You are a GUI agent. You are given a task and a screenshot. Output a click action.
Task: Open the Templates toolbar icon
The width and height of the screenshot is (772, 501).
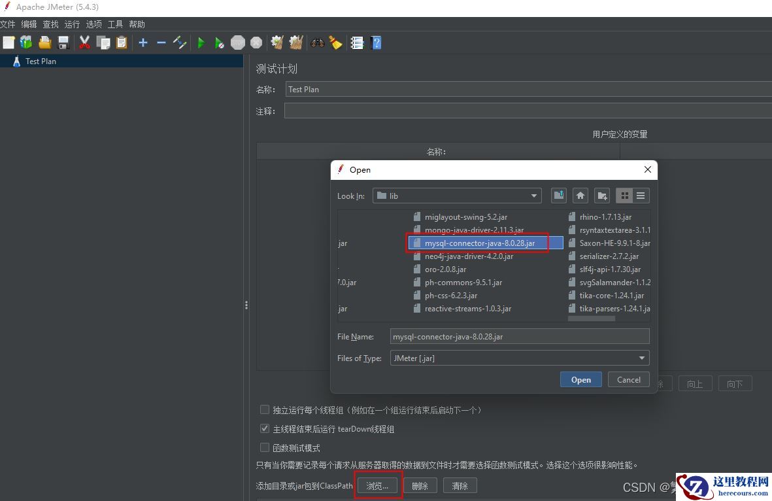(x=26, y=43)
